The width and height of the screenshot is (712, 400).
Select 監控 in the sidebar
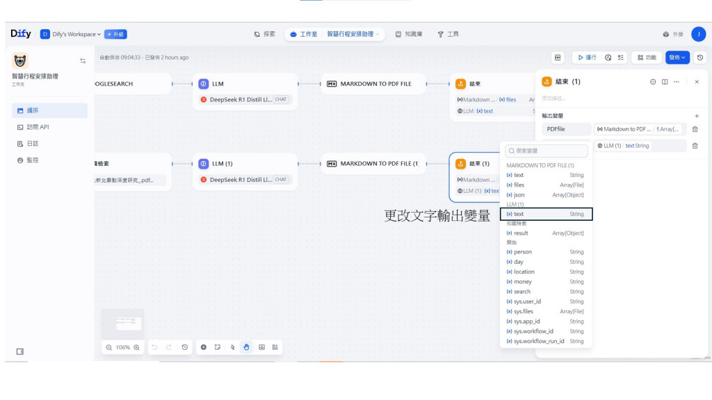(49, 160)
